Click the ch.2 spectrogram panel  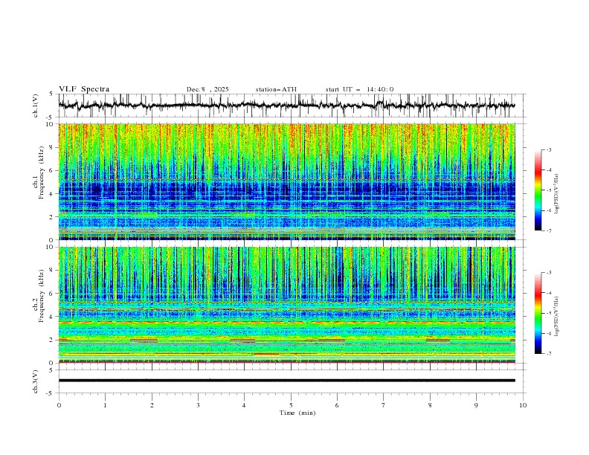coord(287,305)
